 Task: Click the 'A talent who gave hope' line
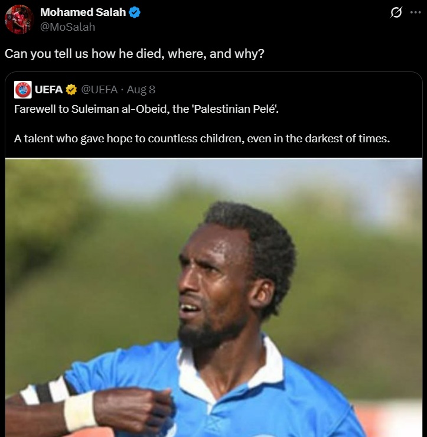pyautogui.click(x=202, y=139)
